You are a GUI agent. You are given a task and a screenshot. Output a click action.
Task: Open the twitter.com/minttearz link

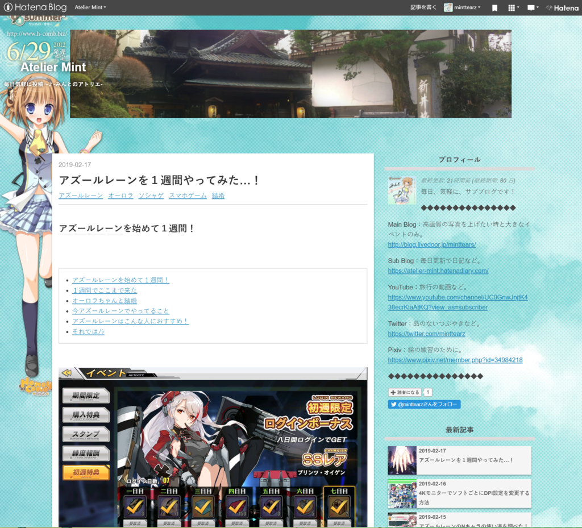click(x=426, y=334)
